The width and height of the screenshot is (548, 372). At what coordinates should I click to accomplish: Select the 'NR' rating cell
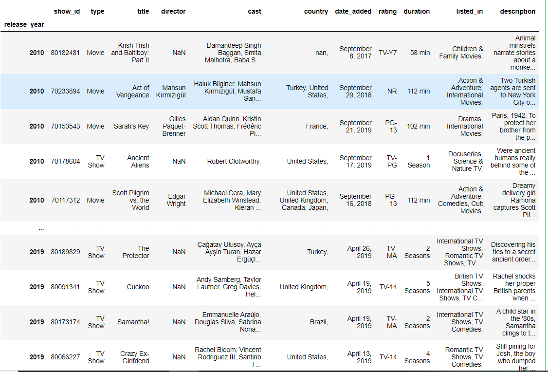(392, 91)
